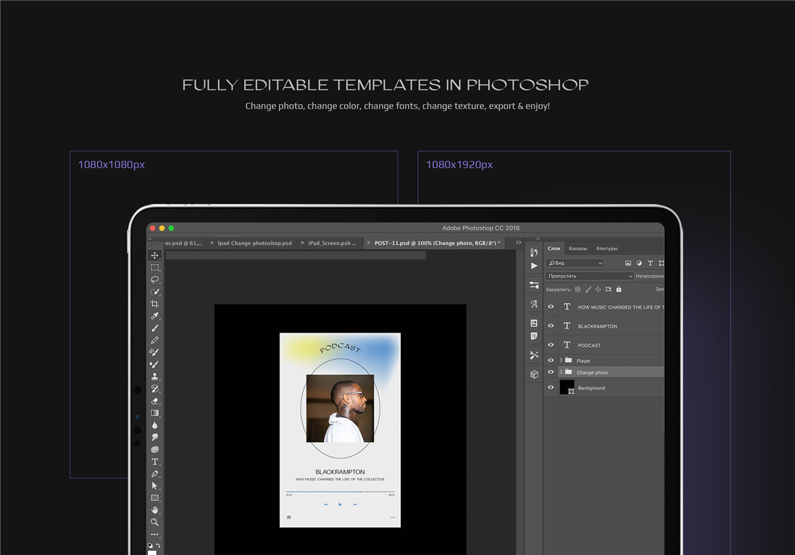
Task: Switch to the Каналы tab
Action: [578, 248]
